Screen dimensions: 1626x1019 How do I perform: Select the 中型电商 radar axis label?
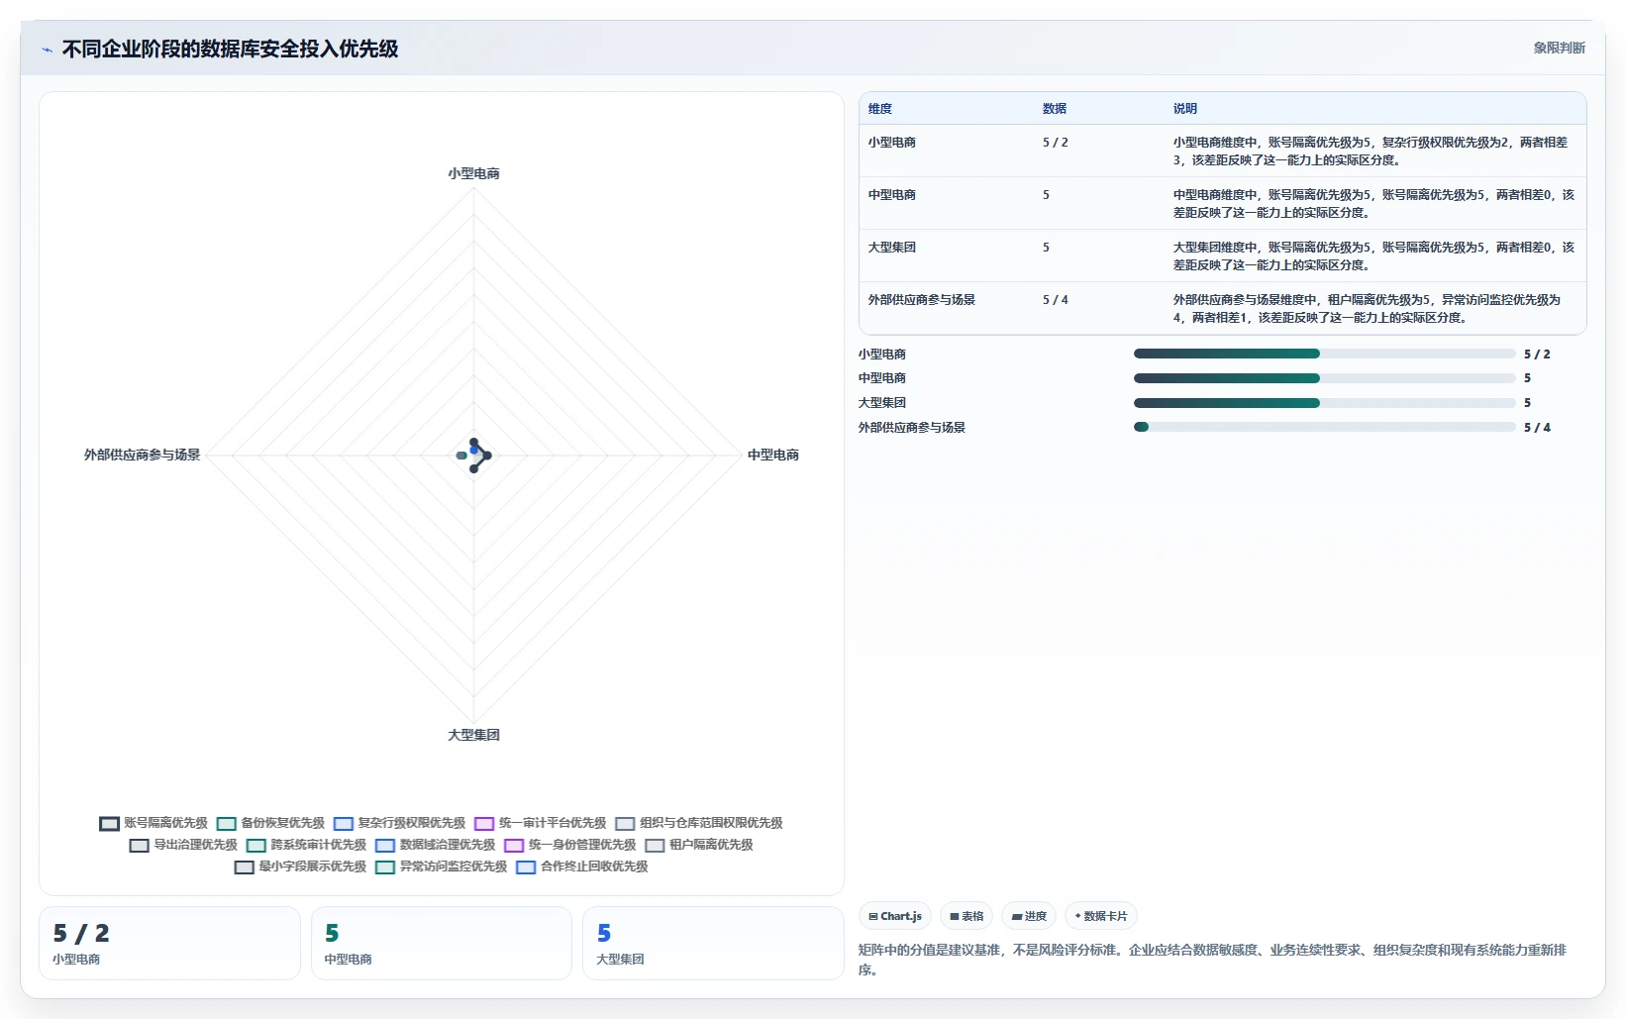click(772, 455)
